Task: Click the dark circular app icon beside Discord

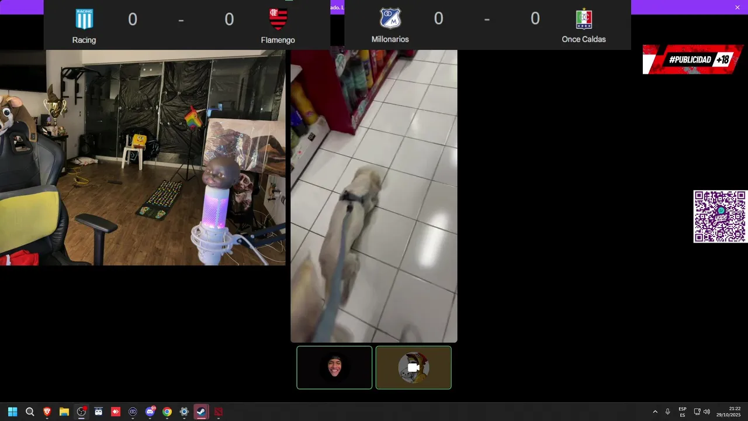Action: click(x=133, y=412)
